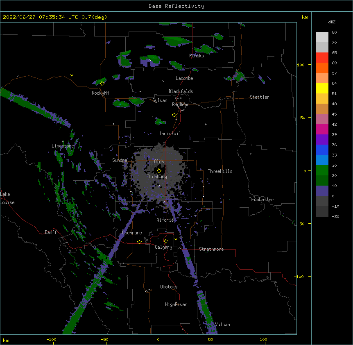The height and width of the screenshot is (345, 353).
Task: Click the yellow radar site marker near Olds
Action: [159, 171]
